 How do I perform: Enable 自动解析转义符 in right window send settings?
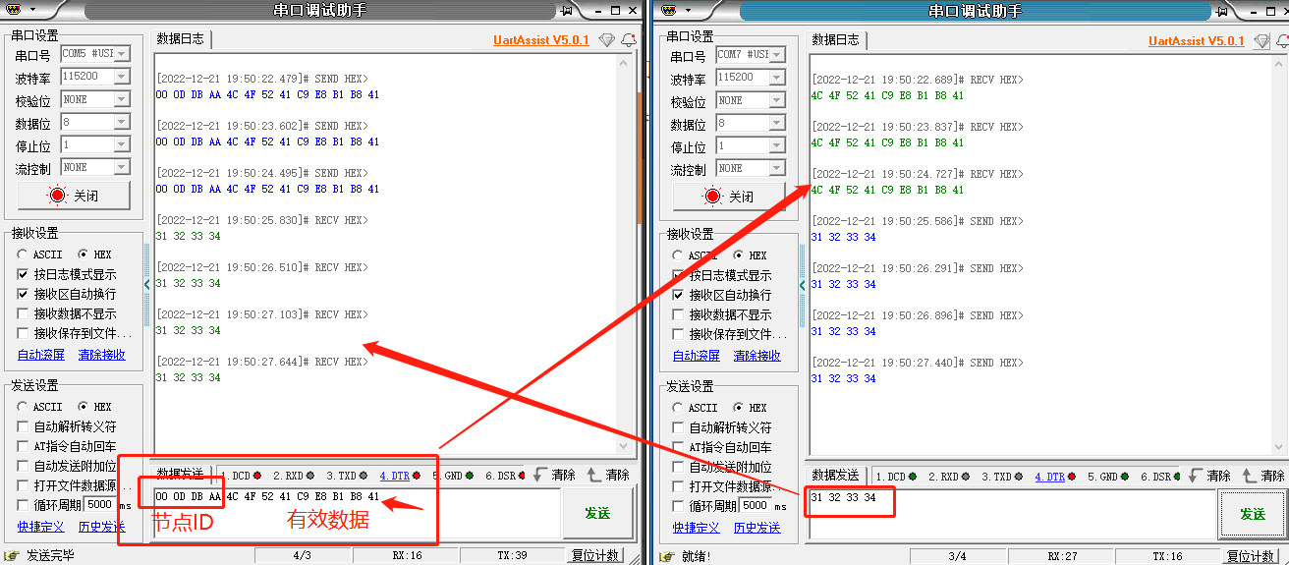(x=679, y=427)
